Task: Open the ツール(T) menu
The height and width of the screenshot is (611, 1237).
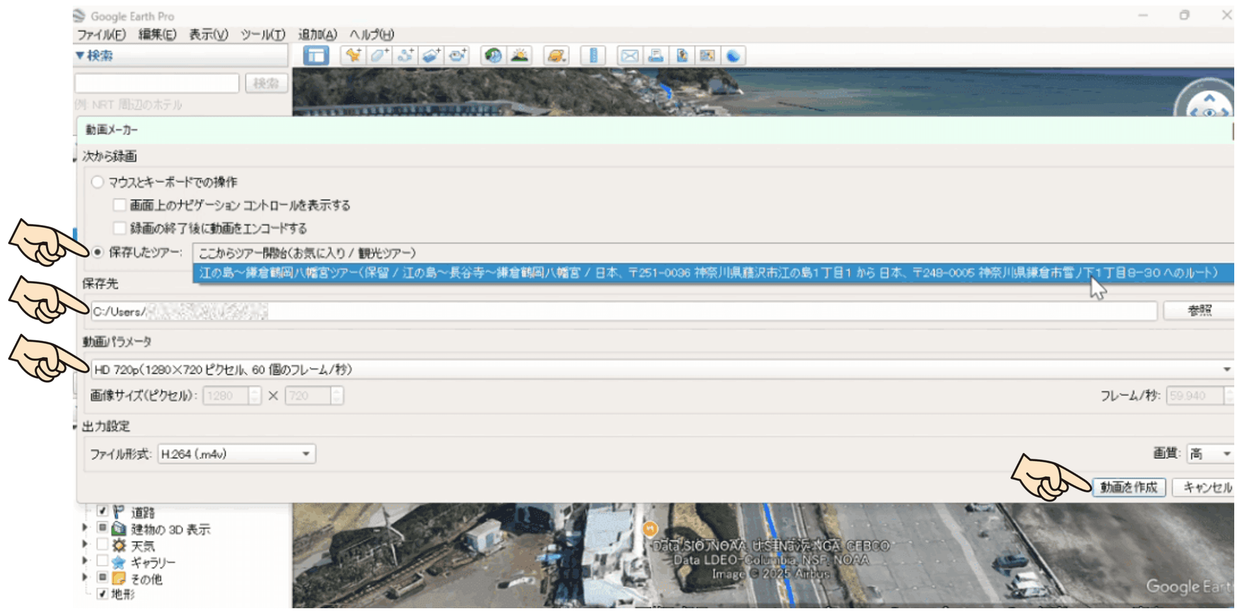Action: click(263, 34)
